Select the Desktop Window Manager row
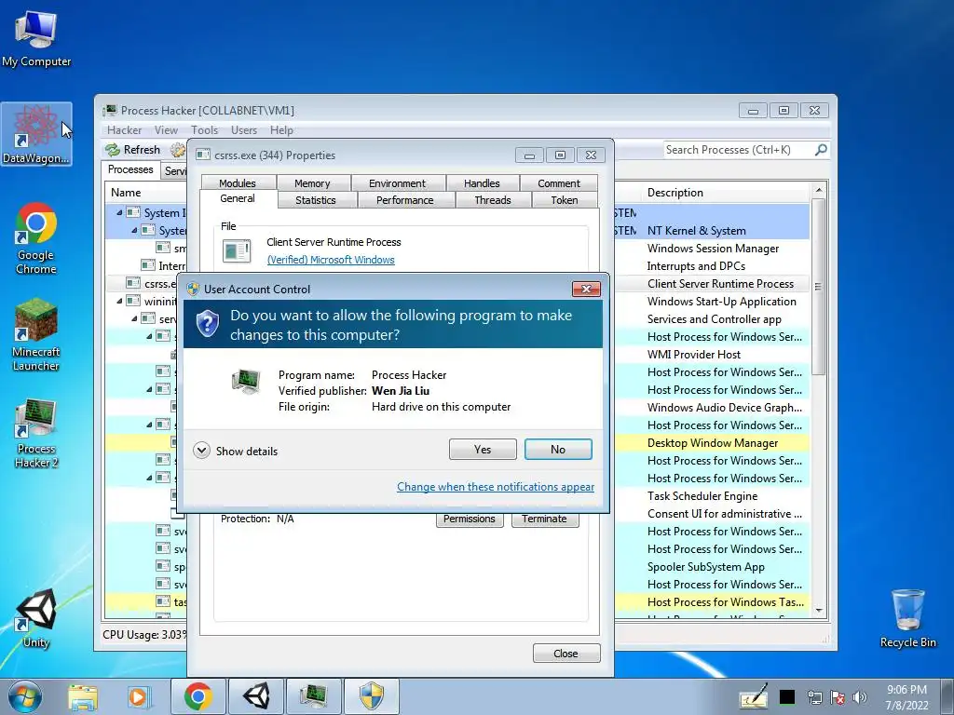Screen dimensions: 954x715 pyautogui.click(x=713, y=443)
